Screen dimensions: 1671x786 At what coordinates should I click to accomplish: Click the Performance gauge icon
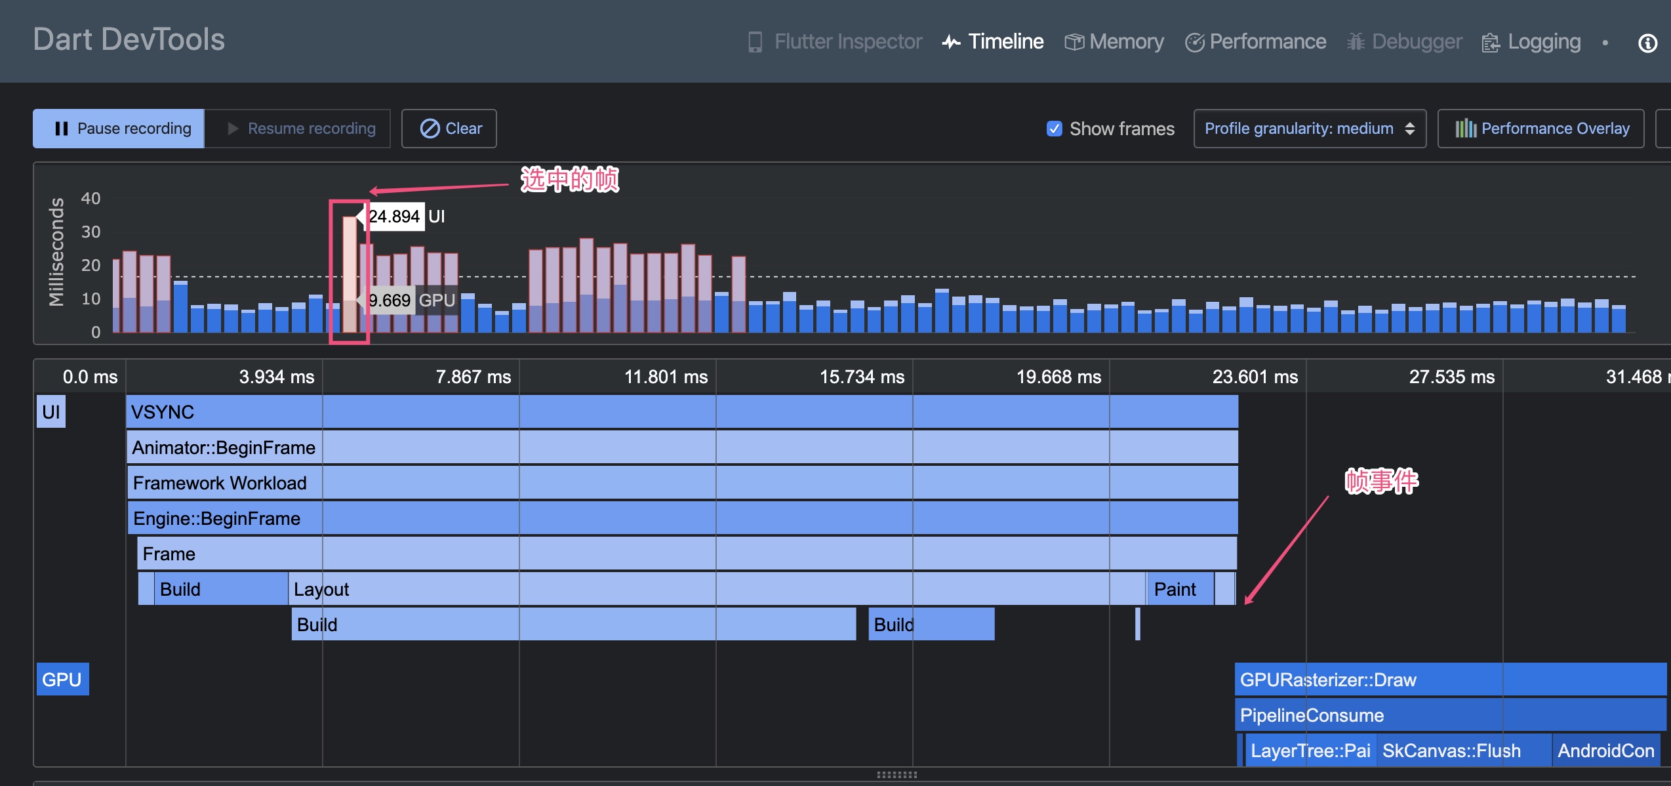tap(1194, 43)
